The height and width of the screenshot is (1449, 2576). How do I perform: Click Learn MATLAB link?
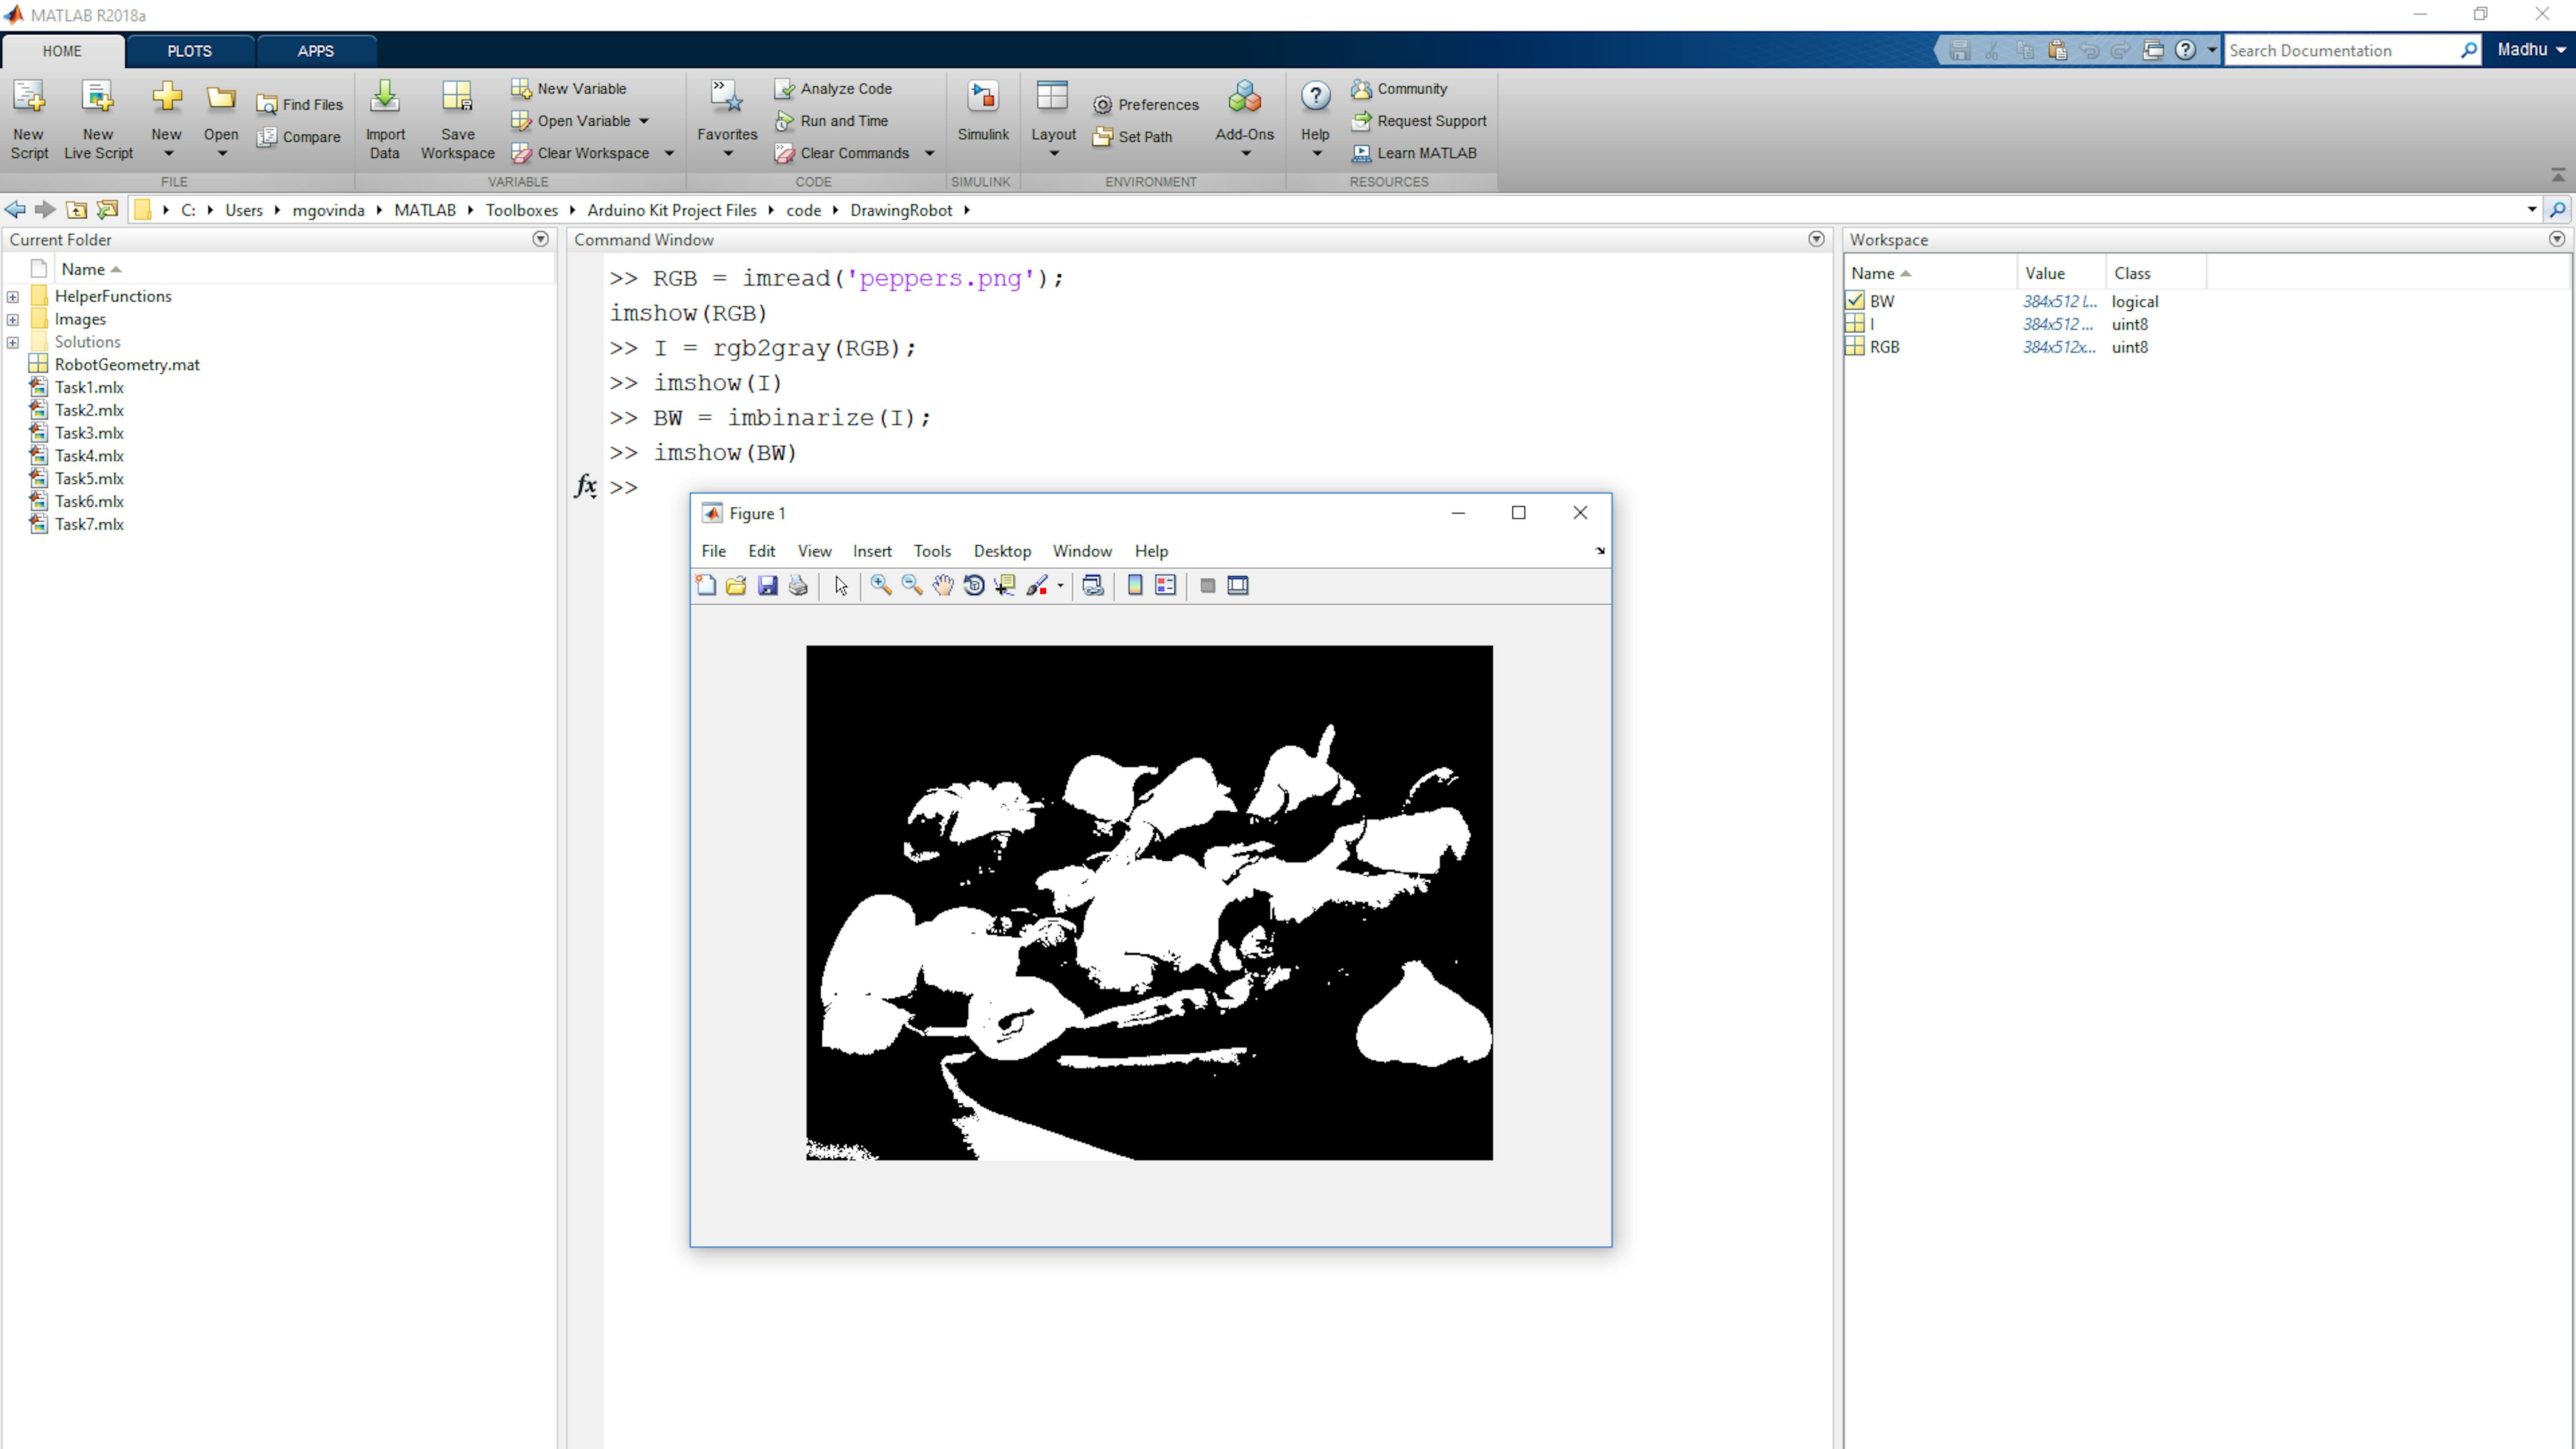(x=1414, y=153)
